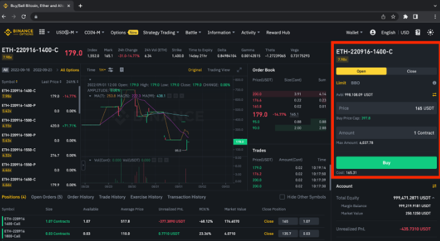Click the info icon next to BBO
440x241 pixels.
pyautogui.click(x=434, y=83)
